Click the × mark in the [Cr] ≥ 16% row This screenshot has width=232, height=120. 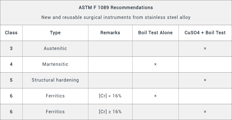click(205, 112)
